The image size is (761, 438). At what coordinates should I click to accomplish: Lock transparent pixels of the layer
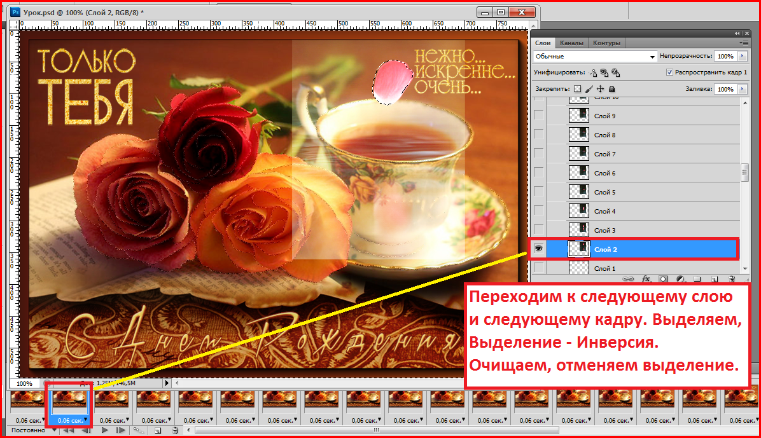(x=577, y=89)
